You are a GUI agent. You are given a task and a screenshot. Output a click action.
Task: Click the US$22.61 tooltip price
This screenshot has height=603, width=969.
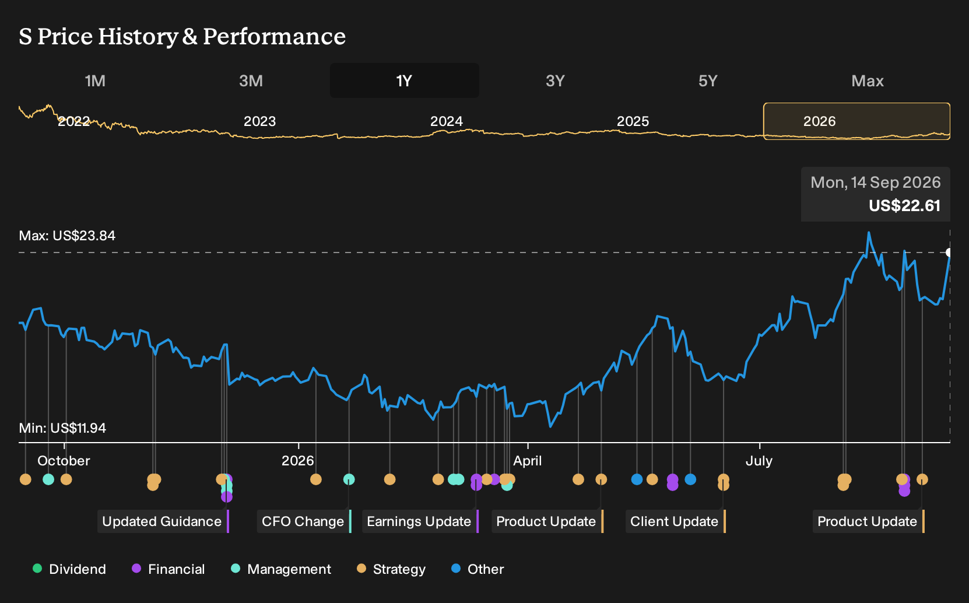pos(904,206)
